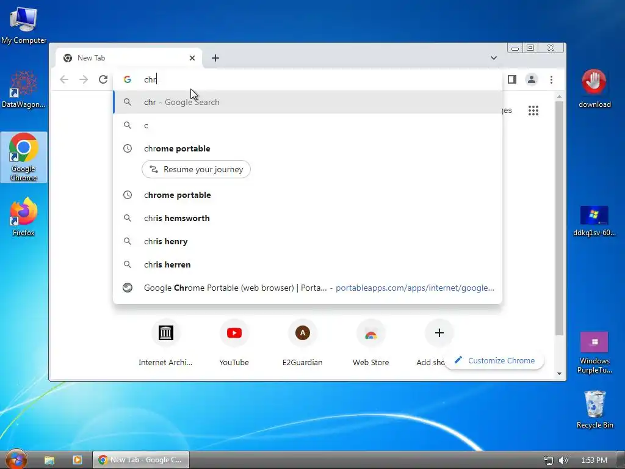Select the download desktop icon

point(594,89)
